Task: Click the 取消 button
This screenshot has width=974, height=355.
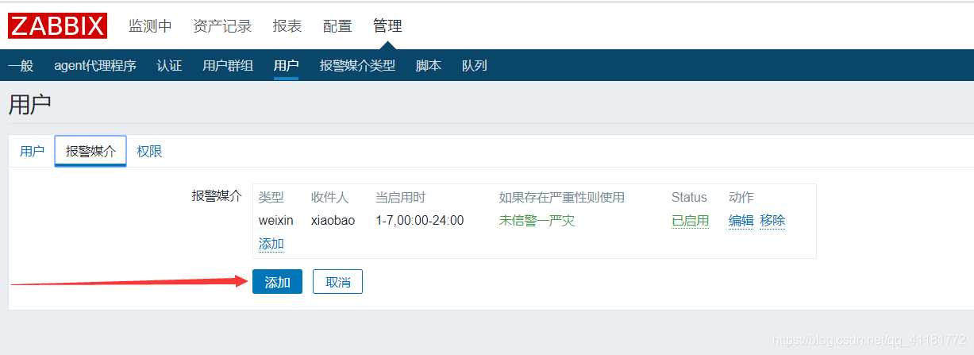Action: [337, 282]
